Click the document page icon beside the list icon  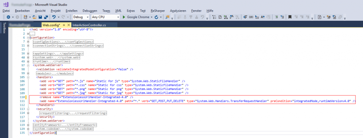[x=220, y=17]
